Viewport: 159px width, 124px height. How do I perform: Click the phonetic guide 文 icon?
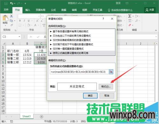(44, 25)
